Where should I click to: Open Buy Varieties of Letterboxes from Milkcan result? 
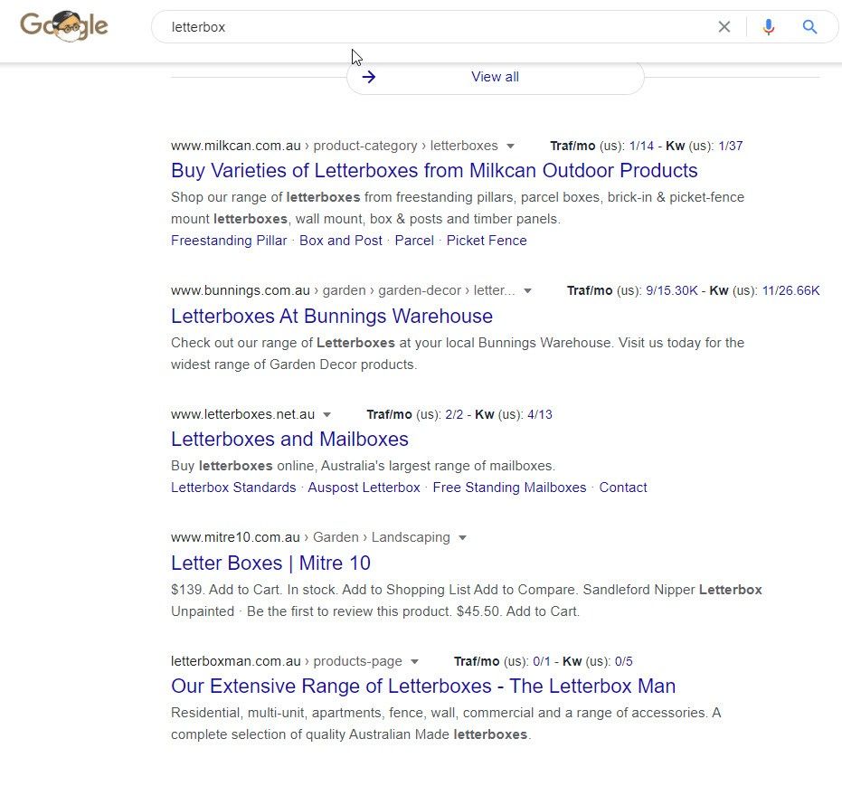pyautogui.click(x=434, y=170)
